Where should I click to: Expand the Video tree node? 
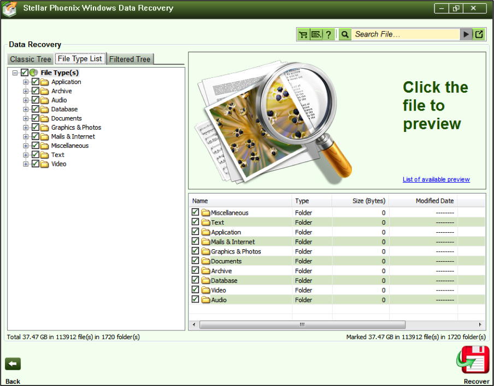(26, 164)
